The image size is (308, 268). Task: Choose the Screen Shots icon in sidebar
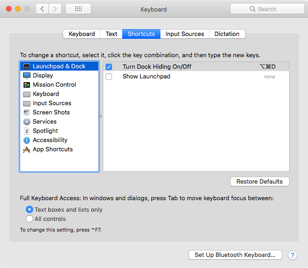pyautogui.click(x=27, y=113)
